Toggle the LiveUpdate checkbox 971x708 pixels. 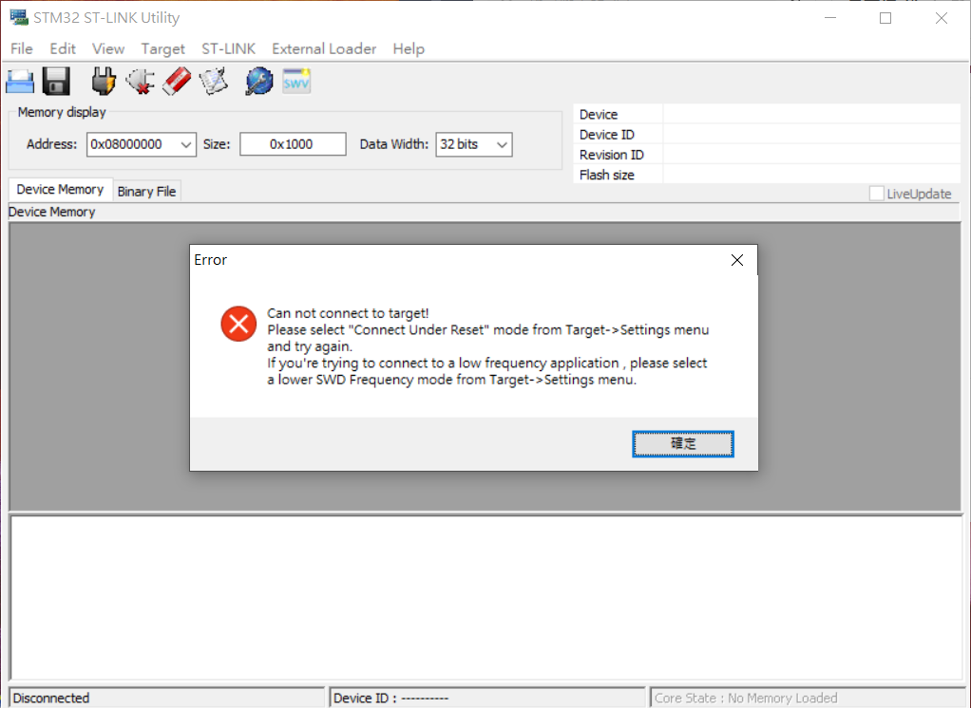click(876, 194)
